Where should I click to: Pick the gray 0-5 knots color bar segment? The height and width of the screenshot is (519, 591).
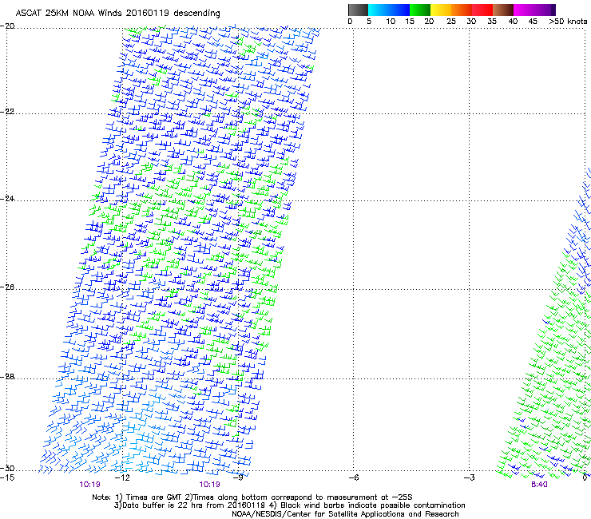click(x=358, y=10)
